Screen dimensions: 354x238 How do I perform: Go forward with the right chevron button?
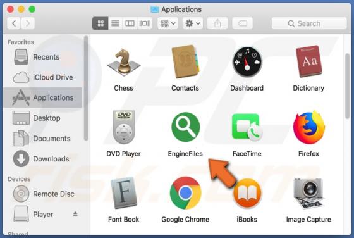click(28, 23)
